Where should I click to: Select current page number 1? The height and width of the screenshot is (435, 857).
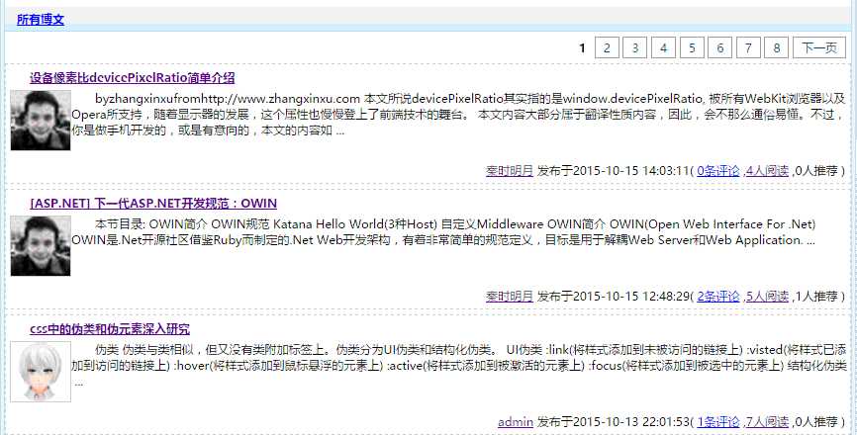point(582,48)
